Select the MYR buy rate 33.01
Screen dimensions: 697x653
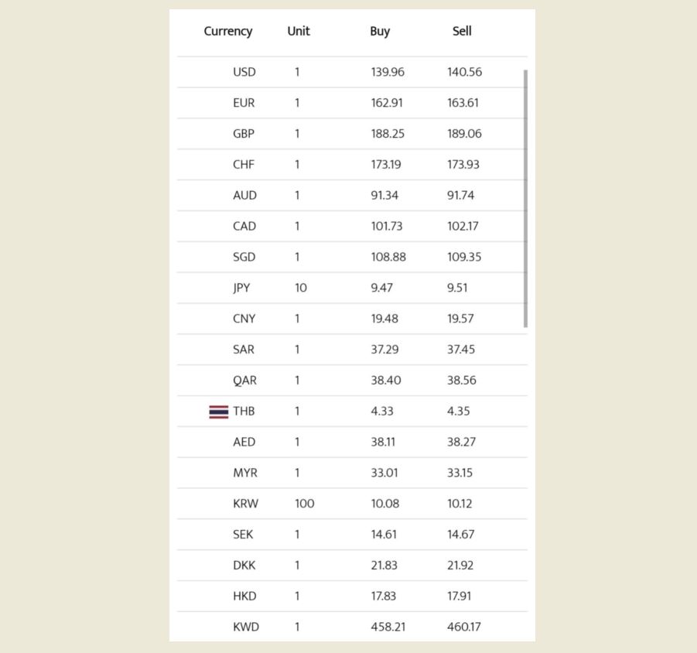(384, 473)
